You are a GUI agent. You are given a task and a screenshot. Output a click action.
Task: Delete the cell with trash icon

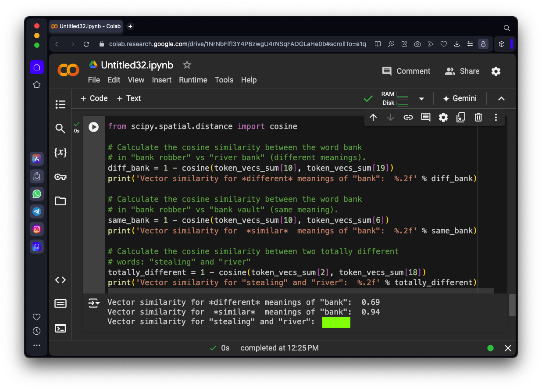point(478,117)
